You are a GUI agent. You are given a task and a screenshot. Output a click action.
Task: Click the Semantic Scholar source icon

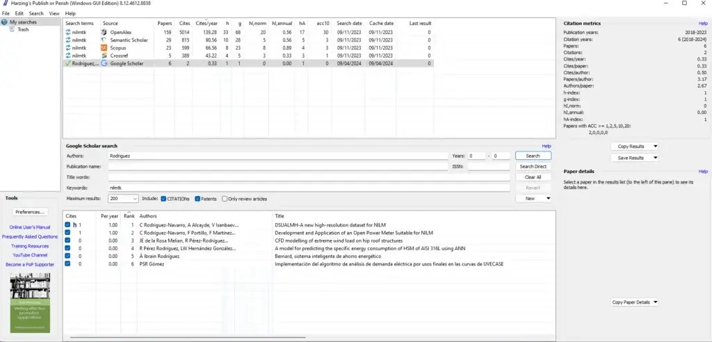click(x=105, y=40)
